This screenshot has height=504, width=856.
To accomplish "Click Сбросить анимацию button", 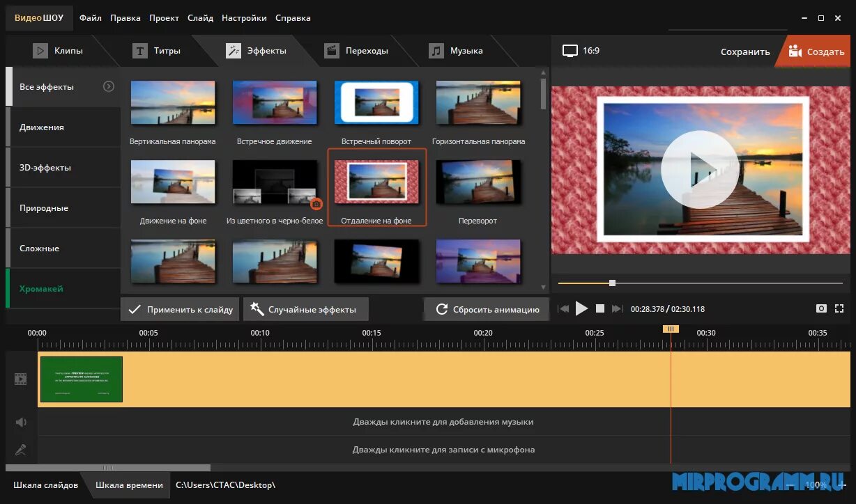I will coord(487,309).
